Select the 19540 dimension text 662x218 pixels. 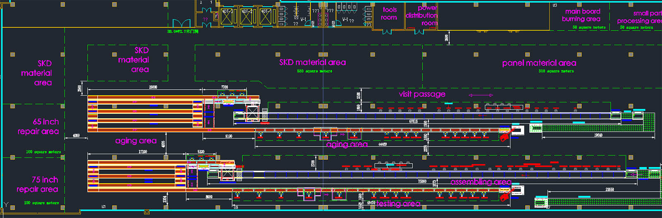point(598,135)
